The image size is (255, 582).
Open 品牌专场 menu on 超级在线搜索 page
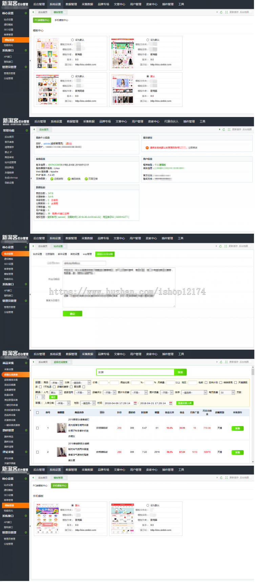point(104,354)
